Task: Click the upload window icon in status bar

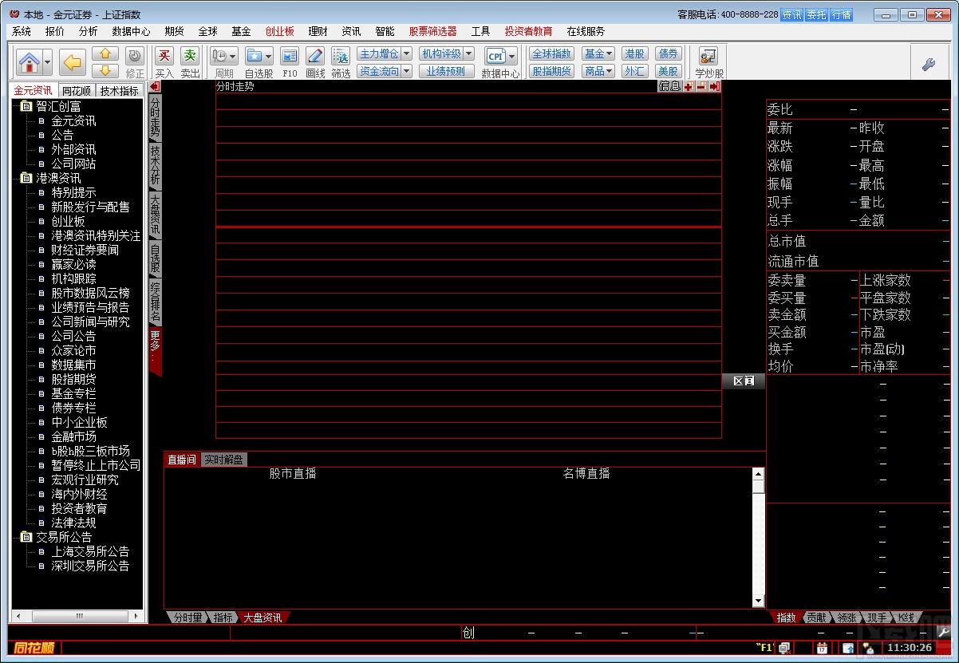Action: click(x=848, y=648)
